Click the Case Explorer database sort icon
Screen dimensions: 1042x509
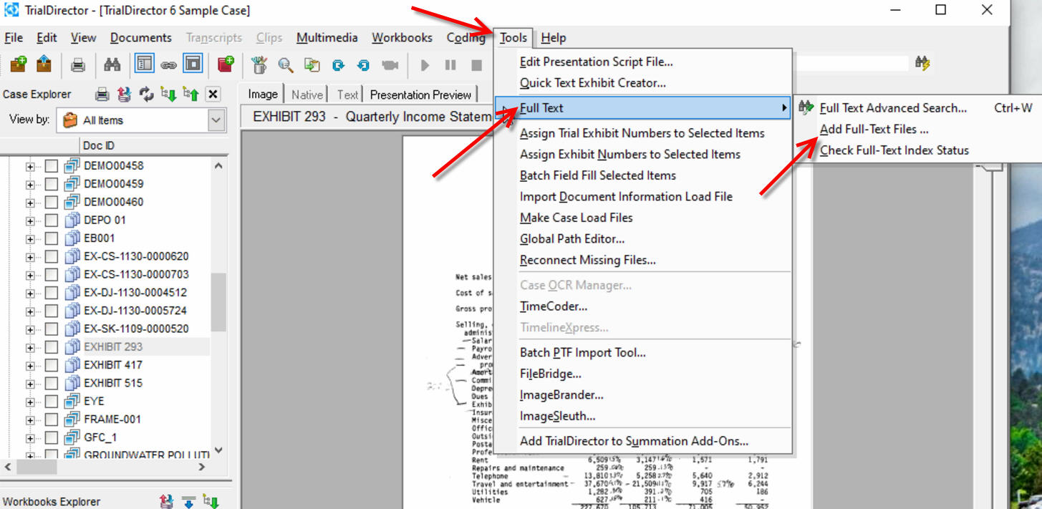(124, 94)
